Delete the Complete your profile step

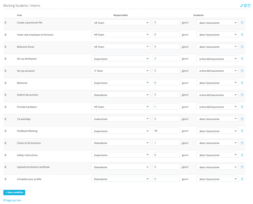tap(242, 179)
